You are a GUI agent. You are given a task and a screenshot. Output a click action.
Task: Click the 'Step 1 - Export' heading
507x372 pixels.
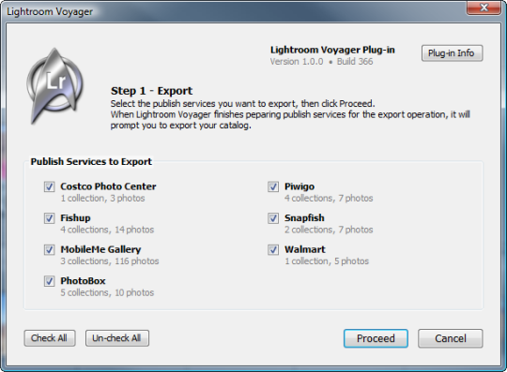152,91
